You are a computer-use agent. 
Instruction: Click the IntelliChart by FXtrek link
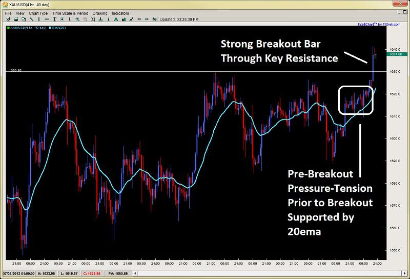[x=379, y=24]
